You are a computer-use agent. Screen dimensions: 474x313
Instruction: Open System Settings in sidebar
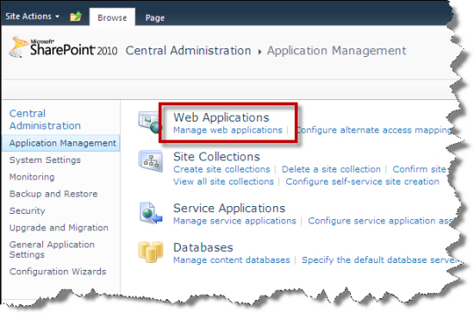[45, 160]
